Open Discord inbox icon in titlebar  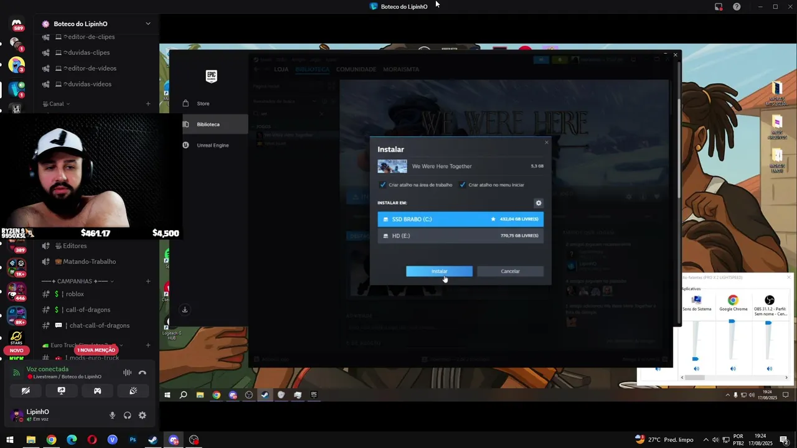point(719,7)
